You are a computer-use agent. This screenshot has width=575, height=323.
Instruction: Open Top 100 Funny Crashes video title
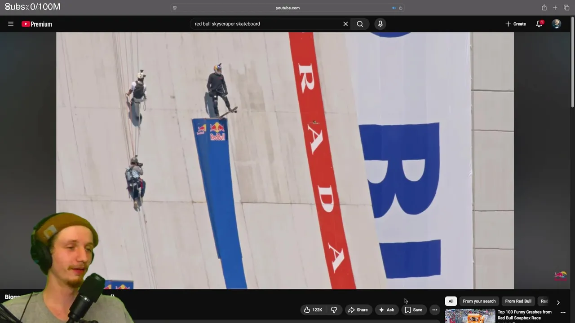click(524, 315)
